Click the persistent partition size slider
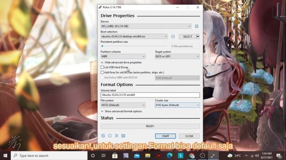The width and height of the screenshot is (286, 160). [x=134, y=46]
